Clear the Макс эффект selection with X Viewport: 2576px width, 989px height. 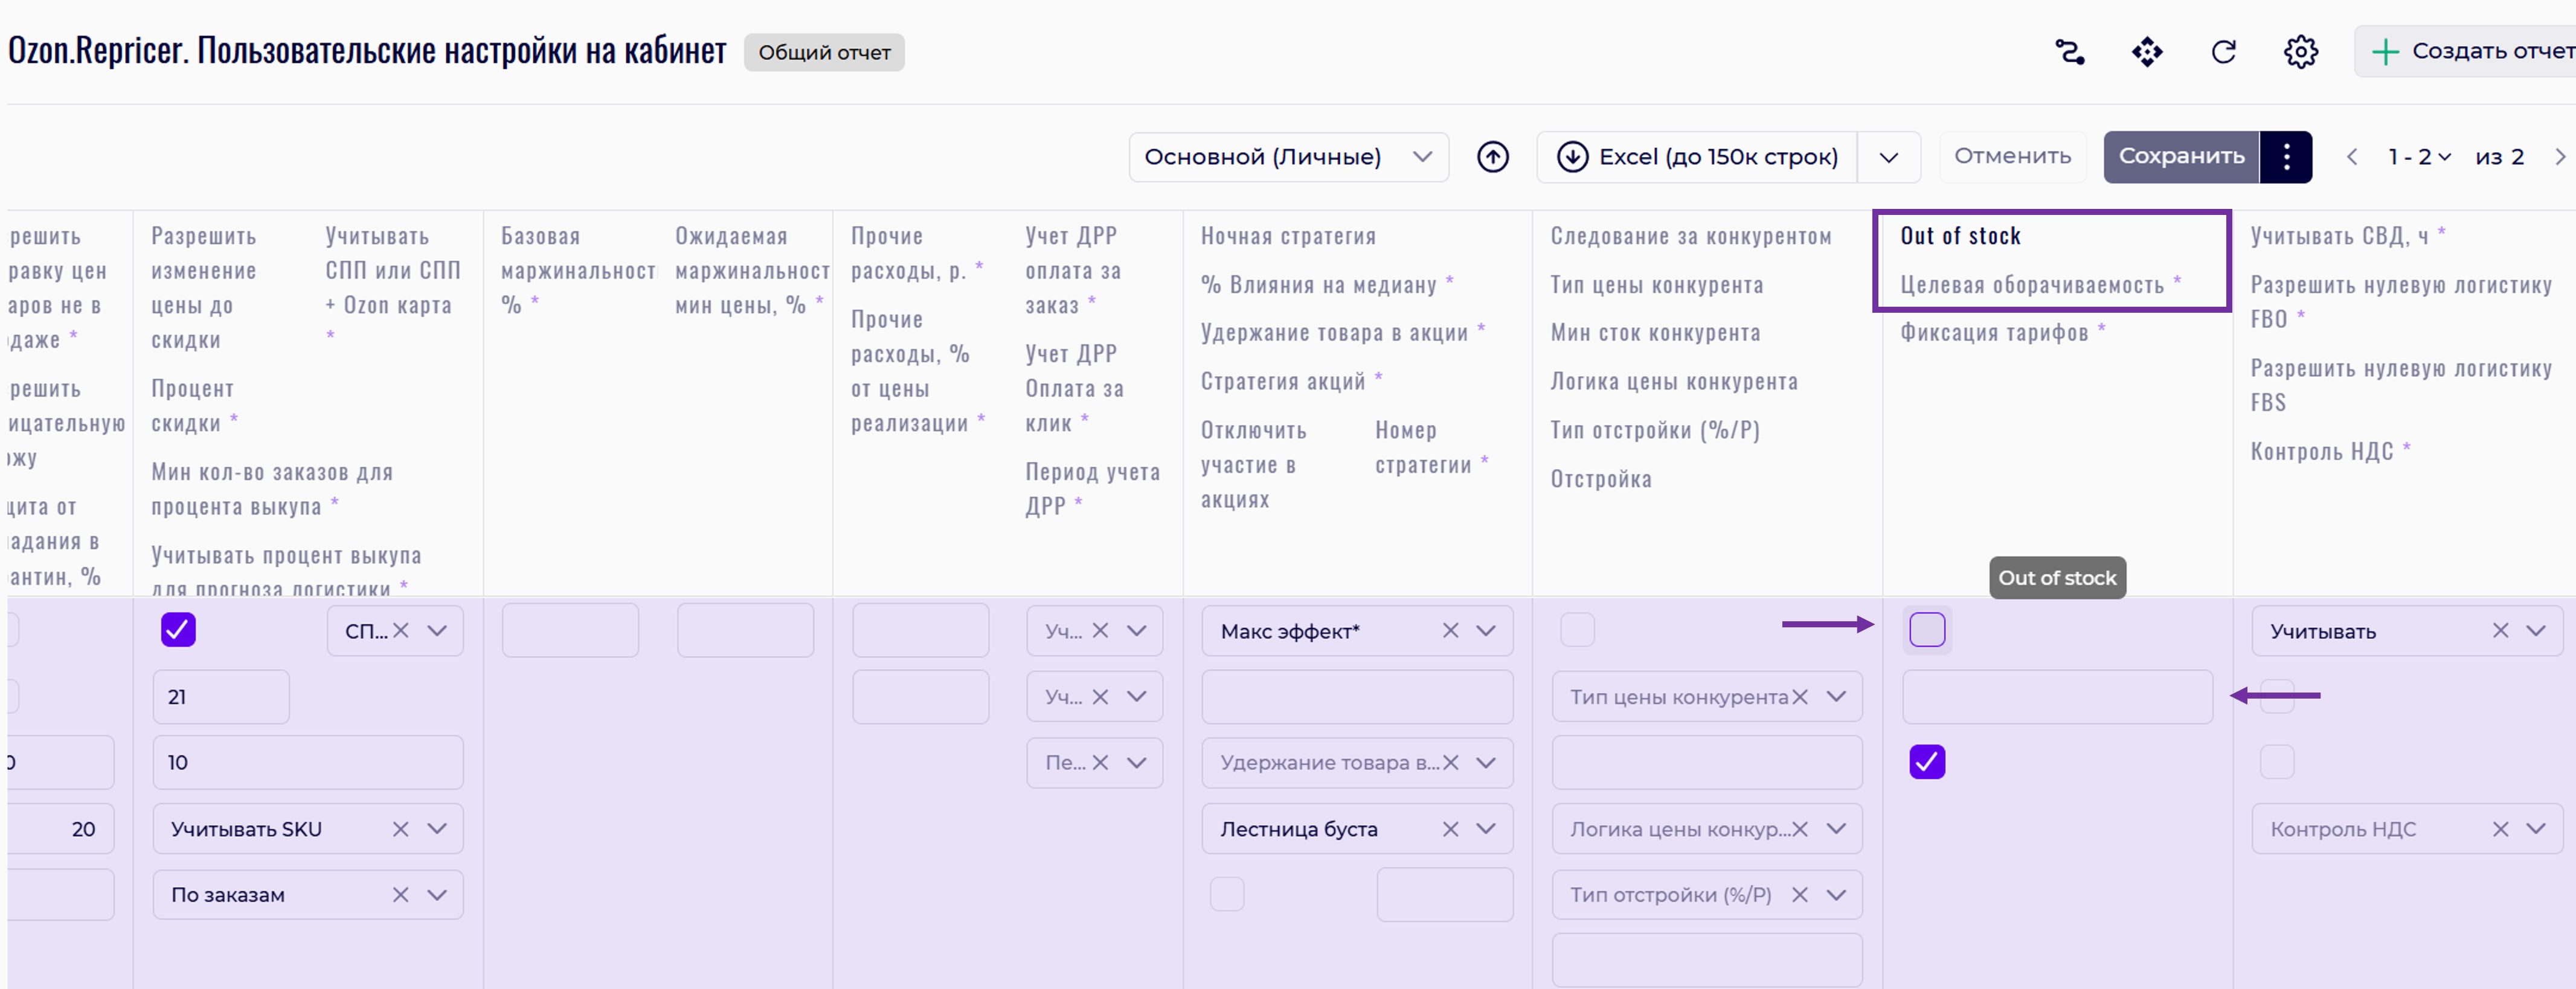1450,631
